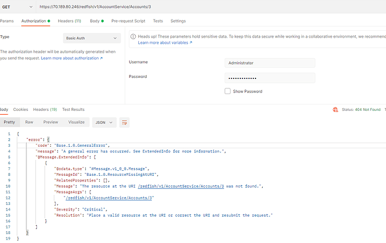Select the Raw response view

coord(29,122)
